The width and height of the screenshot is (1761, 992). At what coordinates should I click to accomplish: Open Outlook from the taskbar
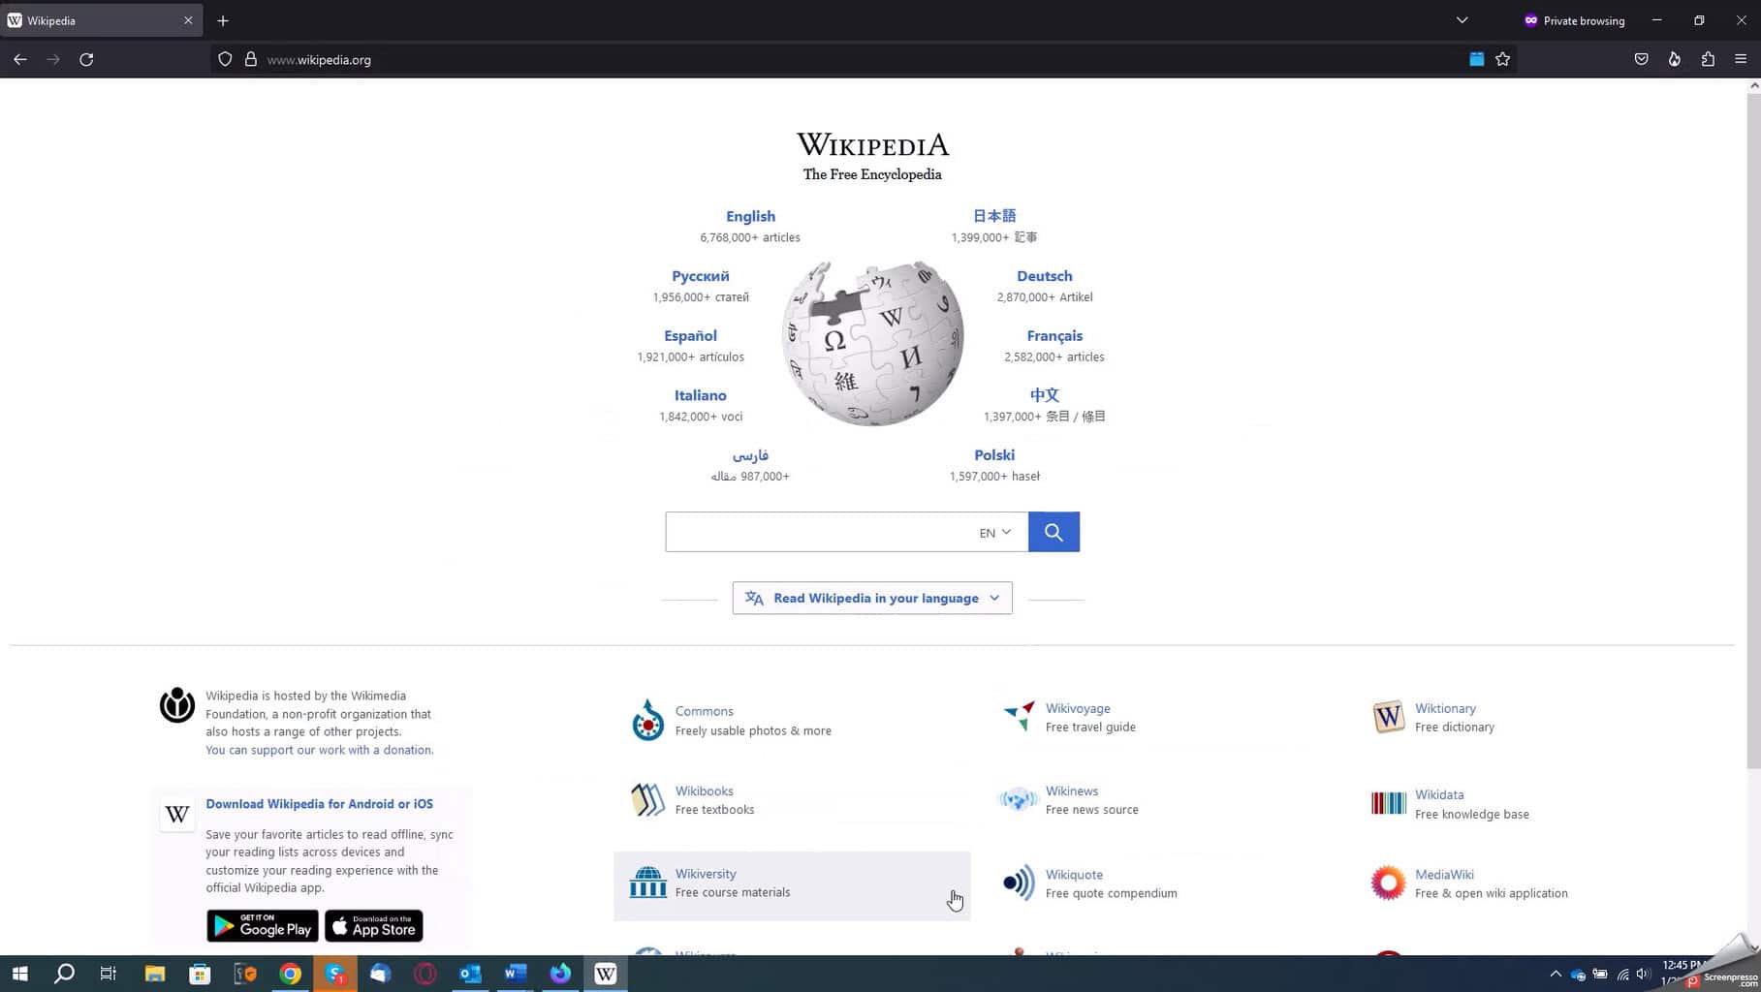470,974
